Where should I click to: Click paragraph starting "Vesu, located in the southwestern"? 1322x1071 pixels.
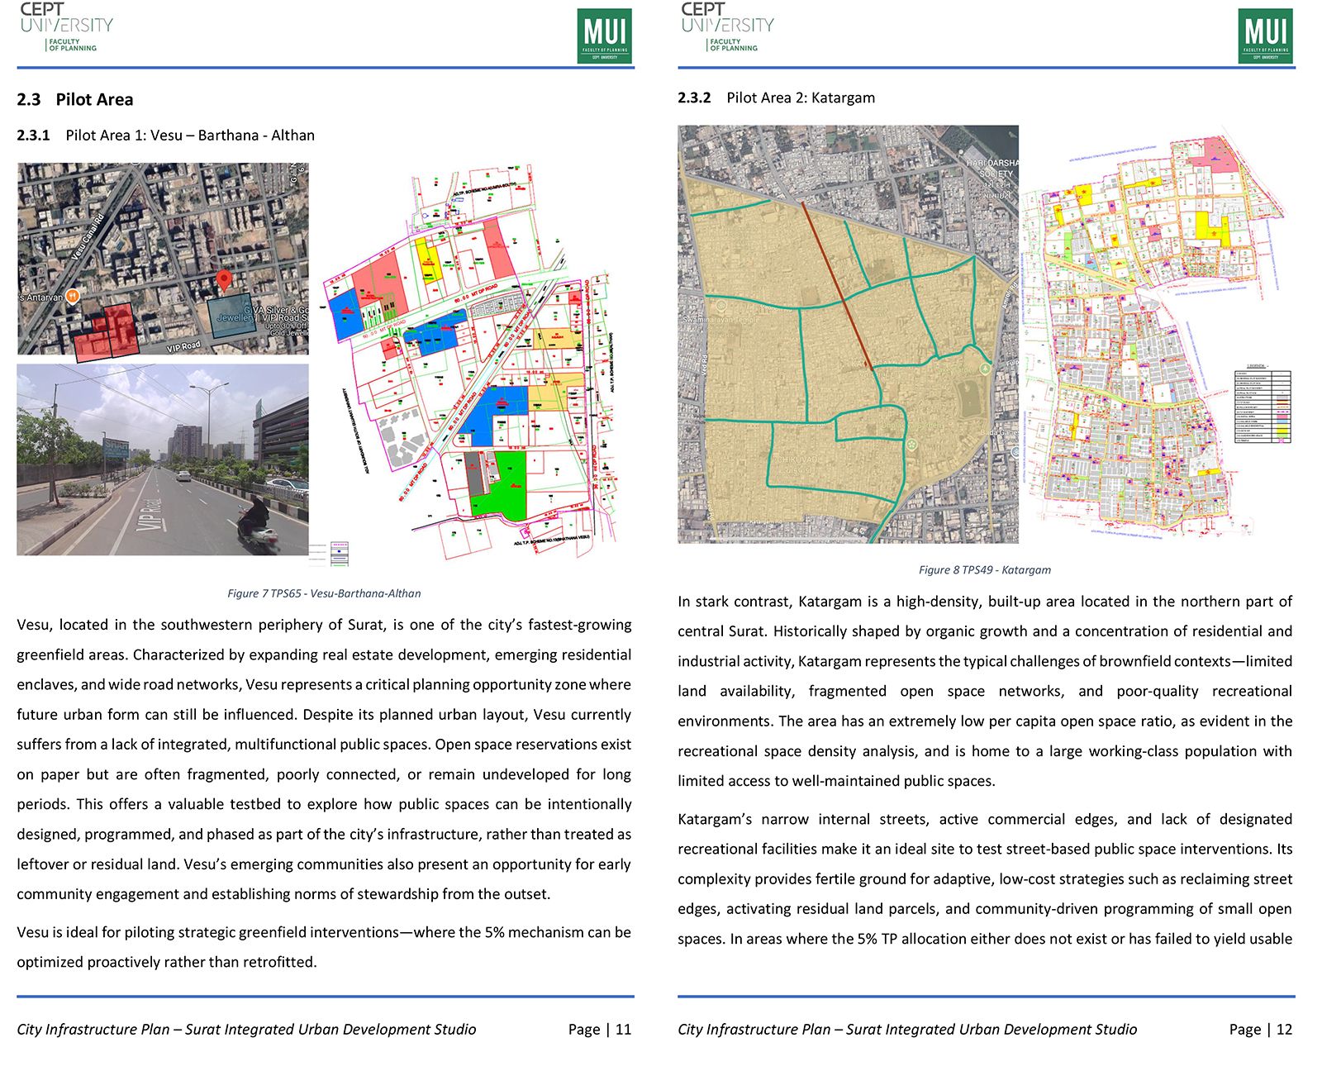[x=324, y=759]
